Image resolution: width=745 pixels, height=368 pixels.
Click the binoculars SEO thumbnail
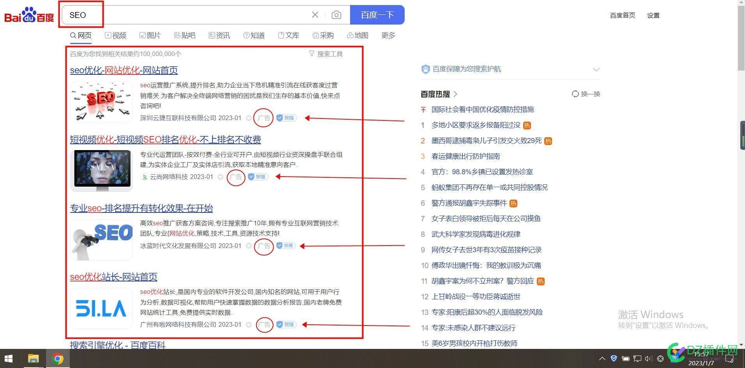click(x=101, y=239)
